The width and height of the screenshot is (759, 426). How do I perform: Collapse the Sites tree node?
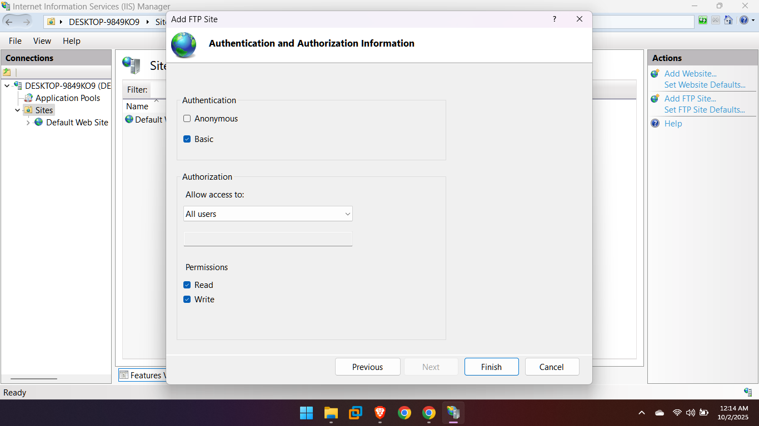point(18,110)
